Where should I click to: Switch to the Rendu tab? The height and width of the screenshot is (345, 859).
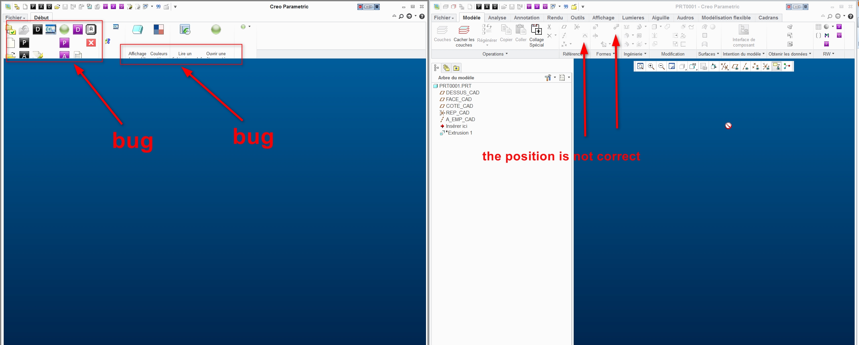[555, 18]
